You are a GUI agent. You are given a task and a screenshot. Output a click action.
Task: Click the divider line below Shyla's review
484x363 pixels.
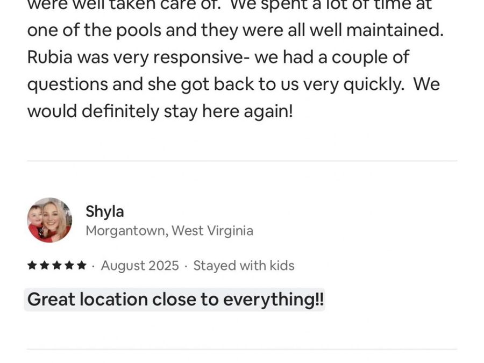pyautogui.click(x=242, y=349)
